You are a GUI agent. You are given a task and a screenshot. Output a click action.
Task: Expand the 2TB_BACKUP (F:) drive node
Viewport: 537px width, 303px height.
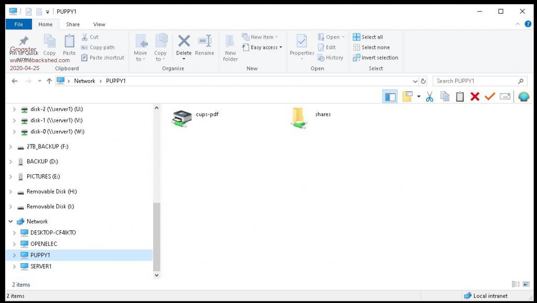coord(10,147)
